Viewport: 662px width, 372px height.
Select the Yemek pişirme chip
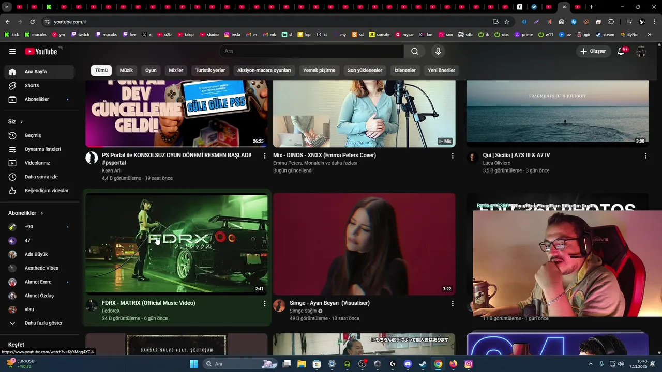(x=319, y=70)
